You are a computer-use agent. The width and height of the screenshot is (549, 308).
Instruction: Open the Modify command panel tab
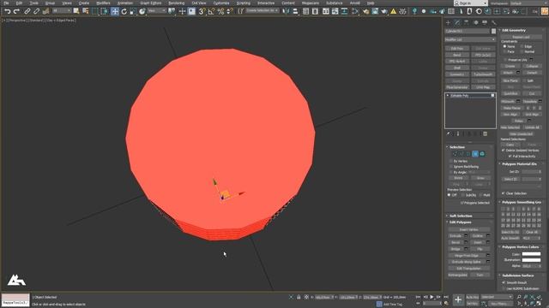pos(457,22)
